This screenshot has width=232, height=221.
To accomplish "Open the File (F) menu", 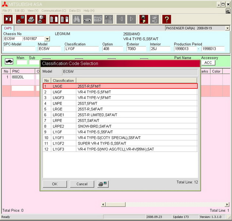I will point(7,11).
